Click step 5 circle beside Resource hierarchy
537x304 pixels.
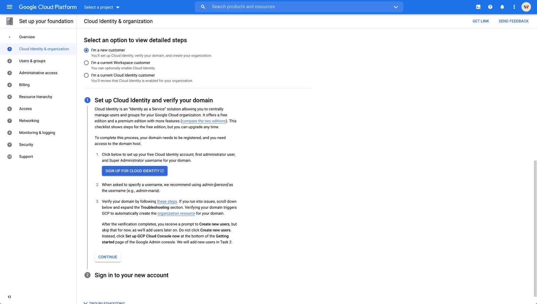[9, 97]
